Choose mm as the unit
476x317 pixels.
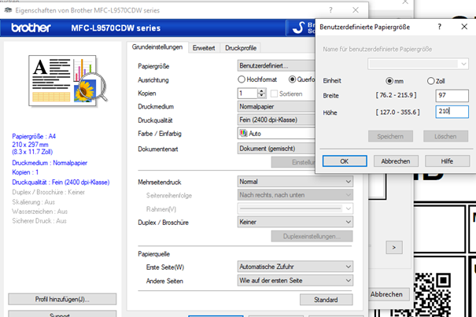(389, 81)
